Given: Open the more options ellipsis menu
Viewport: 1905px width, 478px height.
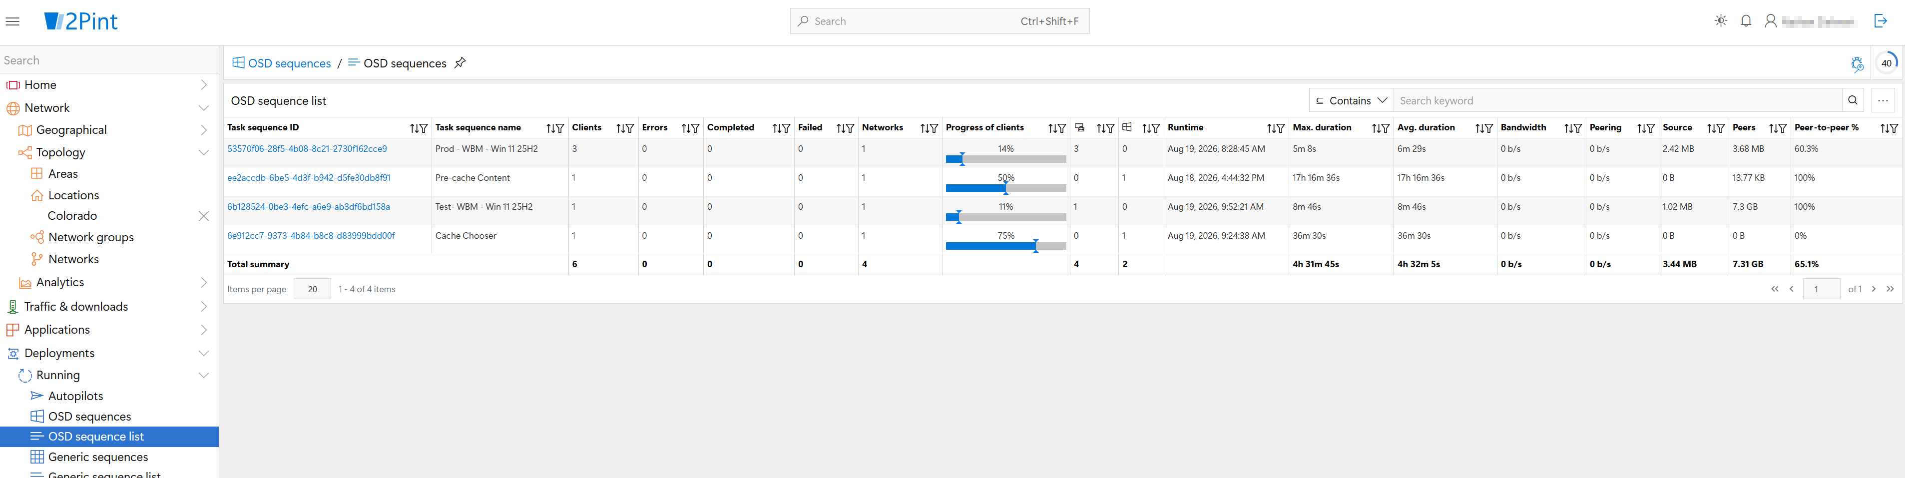Looking at the screenshot, I should point(1883,100).
